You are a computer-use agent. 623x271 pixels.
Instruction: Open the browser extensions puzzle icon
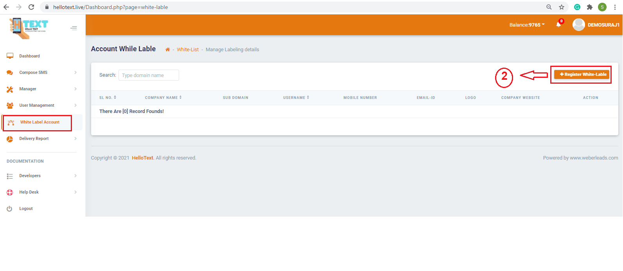[590, 7]
